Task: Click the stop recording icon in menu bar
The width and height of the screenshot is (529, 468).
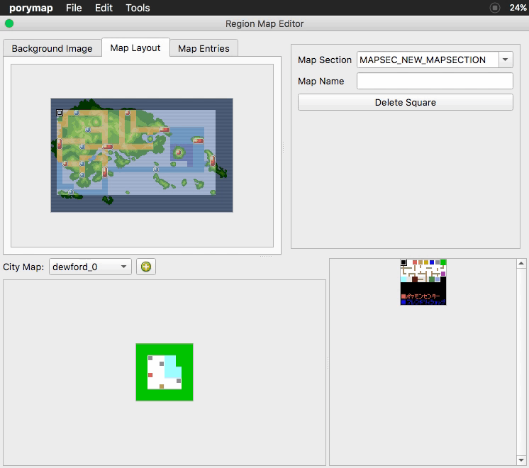Action: 494,8
